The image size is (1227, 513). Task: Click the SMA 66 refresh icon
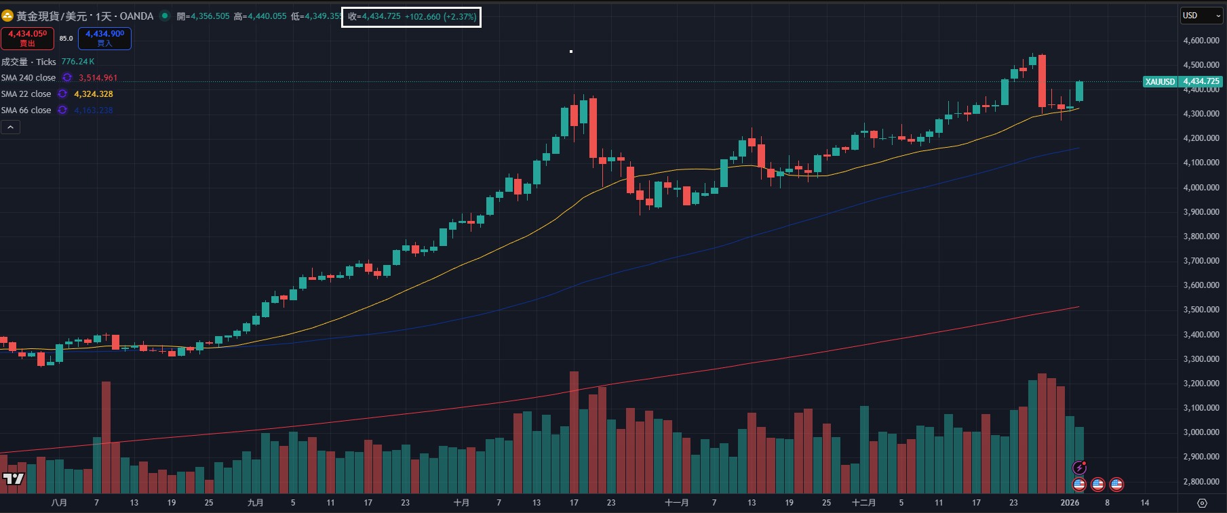pyautogui.click(x=62, y=110)
